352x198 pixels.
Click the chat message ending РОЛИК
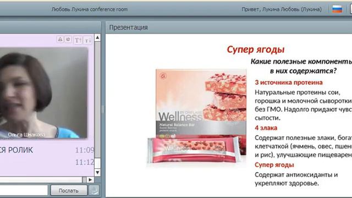coord(16,150)
